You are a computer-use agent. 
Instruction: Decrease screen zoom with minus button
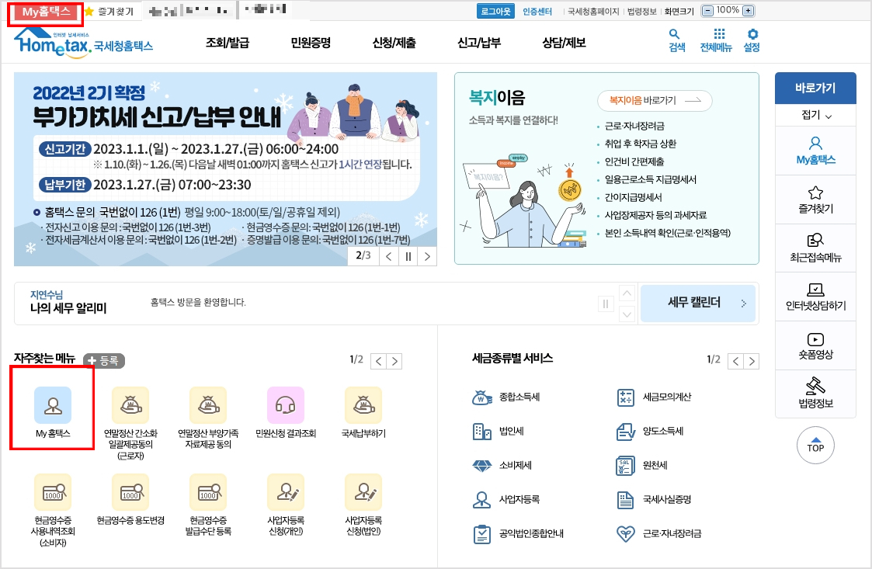pos(707,11)
